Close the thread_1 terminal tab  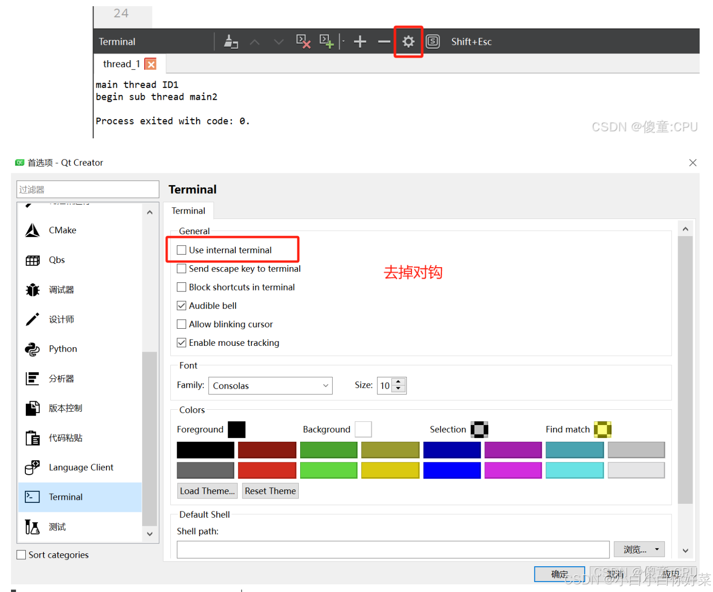[x=151, y=64]
